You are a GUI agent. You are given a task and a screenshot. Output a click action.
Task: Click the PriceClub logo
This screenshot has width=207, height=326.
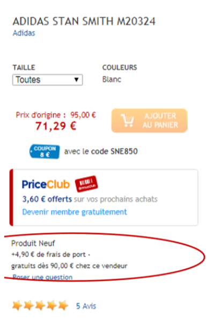click(x=46, y=184)
